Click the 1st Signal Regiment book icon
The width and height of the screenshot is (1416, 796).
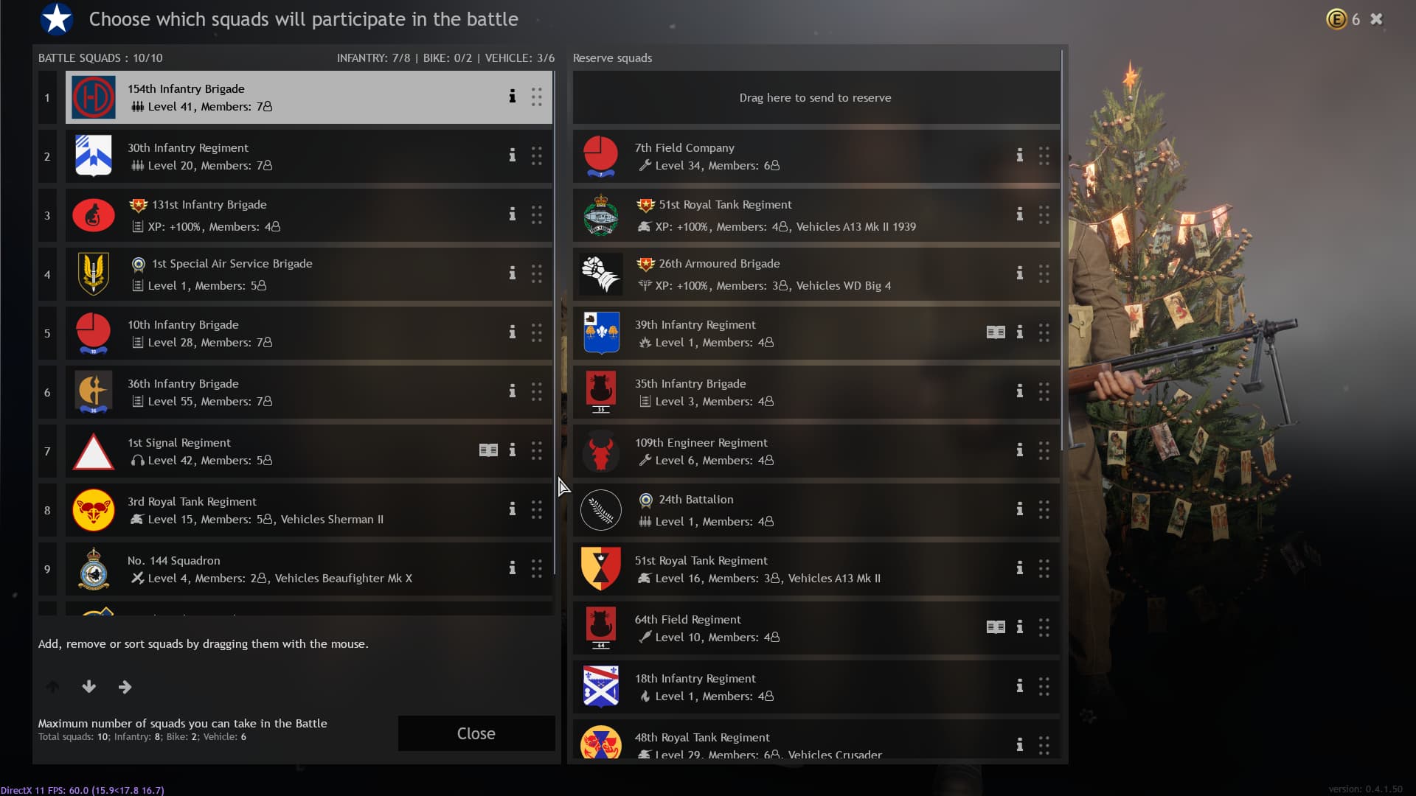click(488, 450)
